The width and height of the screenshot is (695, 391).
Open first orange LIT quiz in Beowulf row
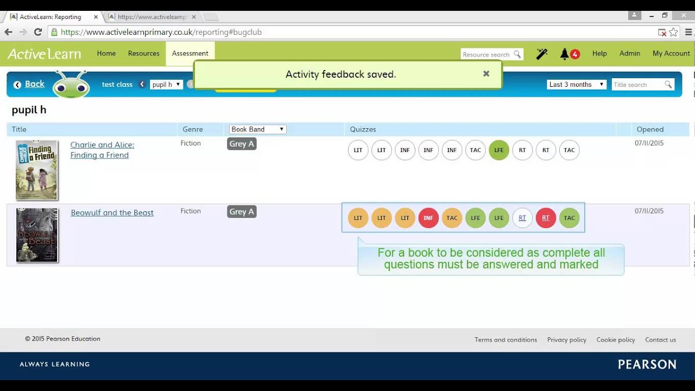pos(358,218)
